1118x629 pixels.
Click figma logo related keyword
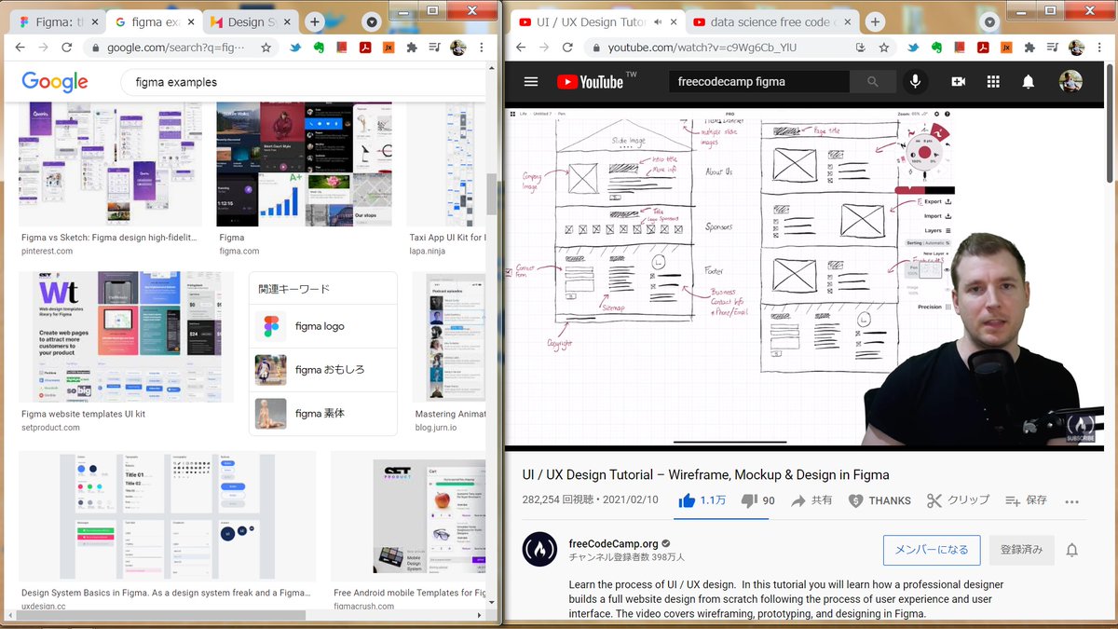pos(323,326)
